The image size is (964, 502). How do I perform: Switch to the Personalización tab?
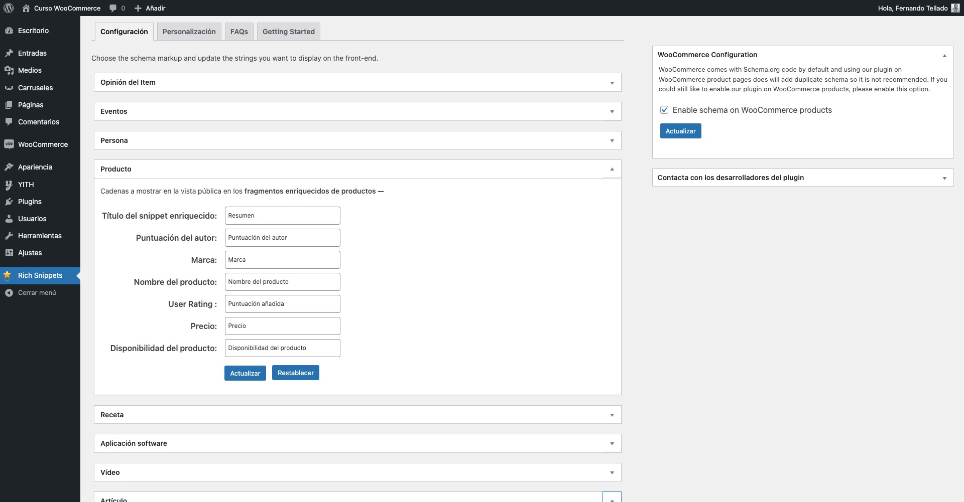189,32
